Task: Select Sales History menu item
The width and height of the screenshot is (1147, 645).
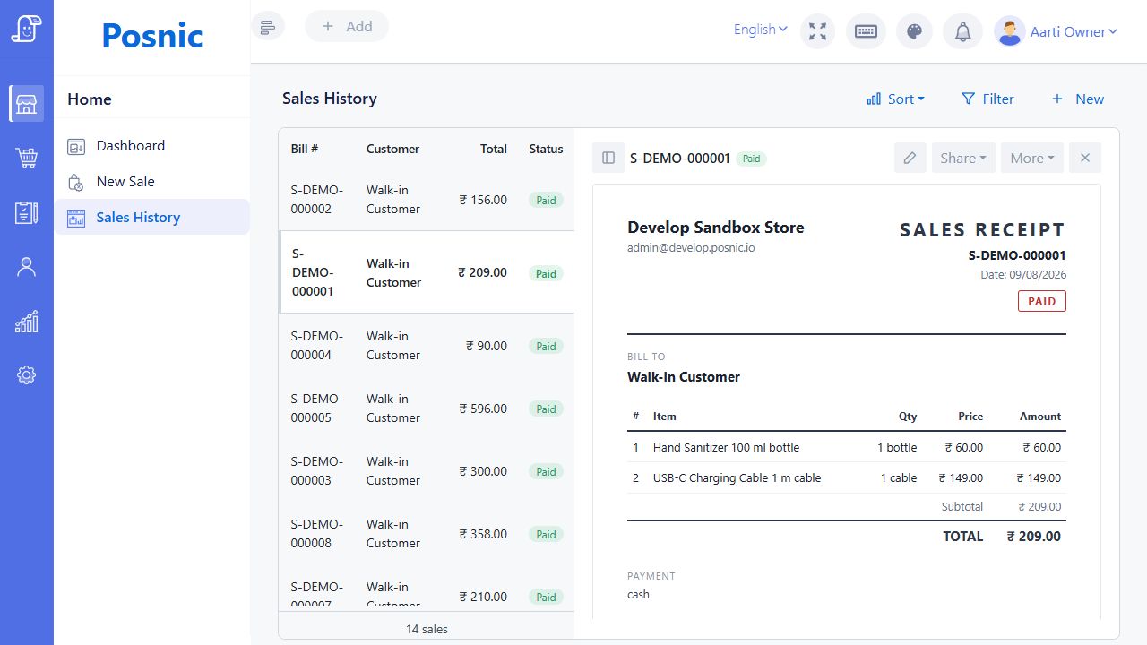Action: pyautogui.click(x=152, y=217)
